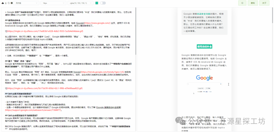Click the cloud upload icon in the toolbar
Screen dimensions: 274x132
(x=3, y=3)
